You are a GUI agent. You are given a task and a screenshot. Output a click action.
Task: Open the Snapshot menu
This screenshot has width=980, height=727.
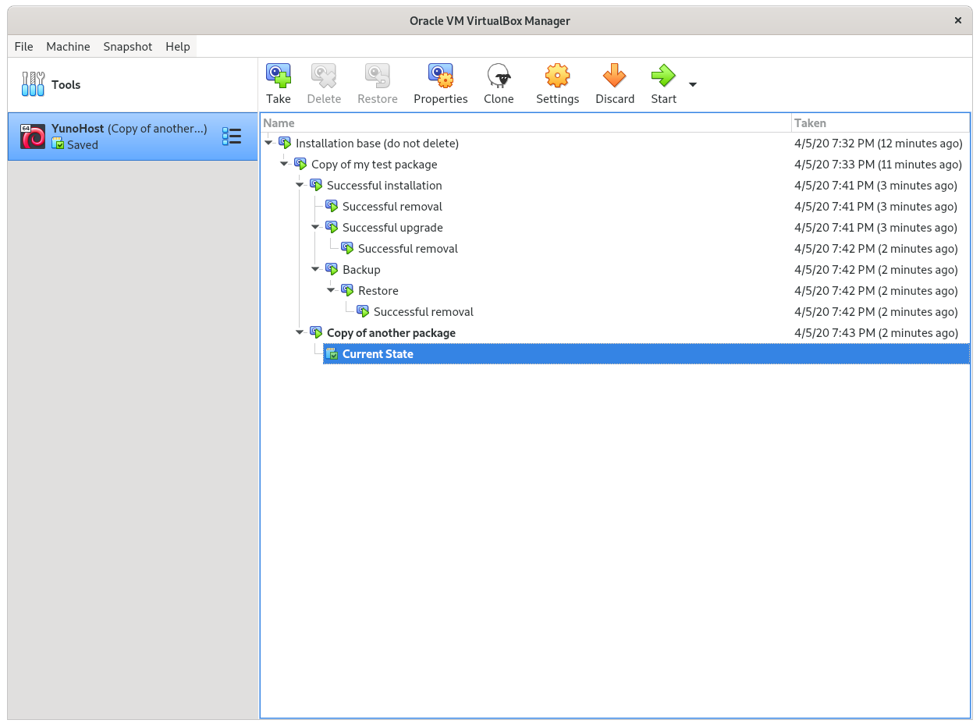coord(127,47)
